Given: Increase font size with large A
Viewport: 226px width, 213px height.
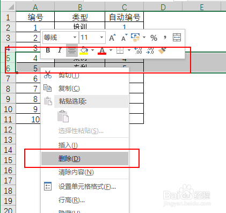Looking at the screenshot, I should pyautogui.click(x=112, y=38).
